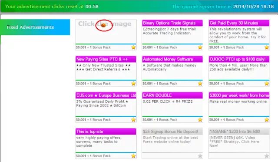Click star on EU5.com Europe Business ad
Screen dimensions: 278x162
tap(133, 120)
